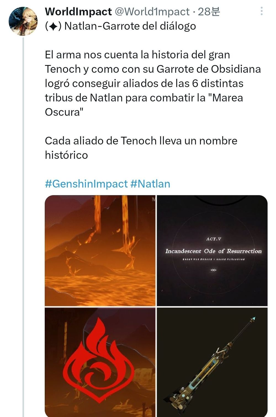Click the vertical thread line below the avatar
The width and height of the screenshot is (276, 417).
coord(23,227)
